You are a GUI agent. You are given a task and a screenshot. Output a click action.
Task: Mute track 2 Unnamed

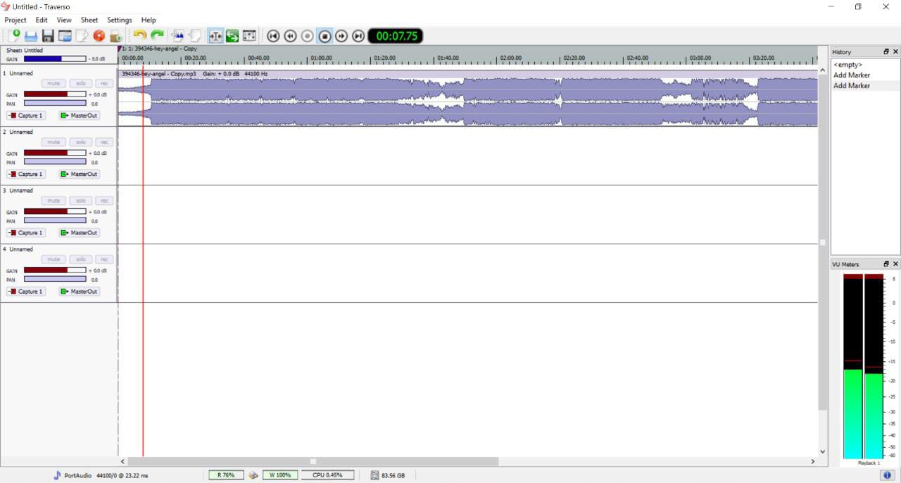(x=53, y=142)
